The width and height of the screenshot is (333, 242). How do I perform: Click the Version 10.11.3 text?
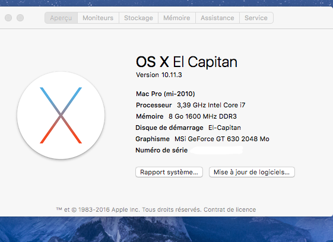click(x=159, y=75)
